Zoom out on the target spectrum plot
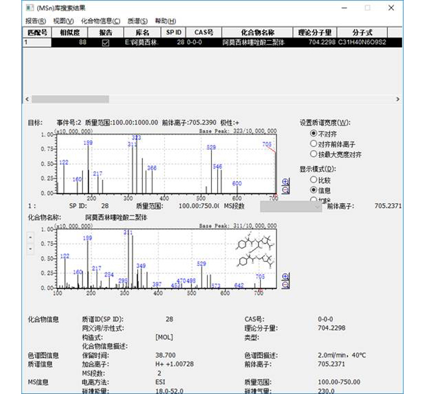 (x=285, y=190)
